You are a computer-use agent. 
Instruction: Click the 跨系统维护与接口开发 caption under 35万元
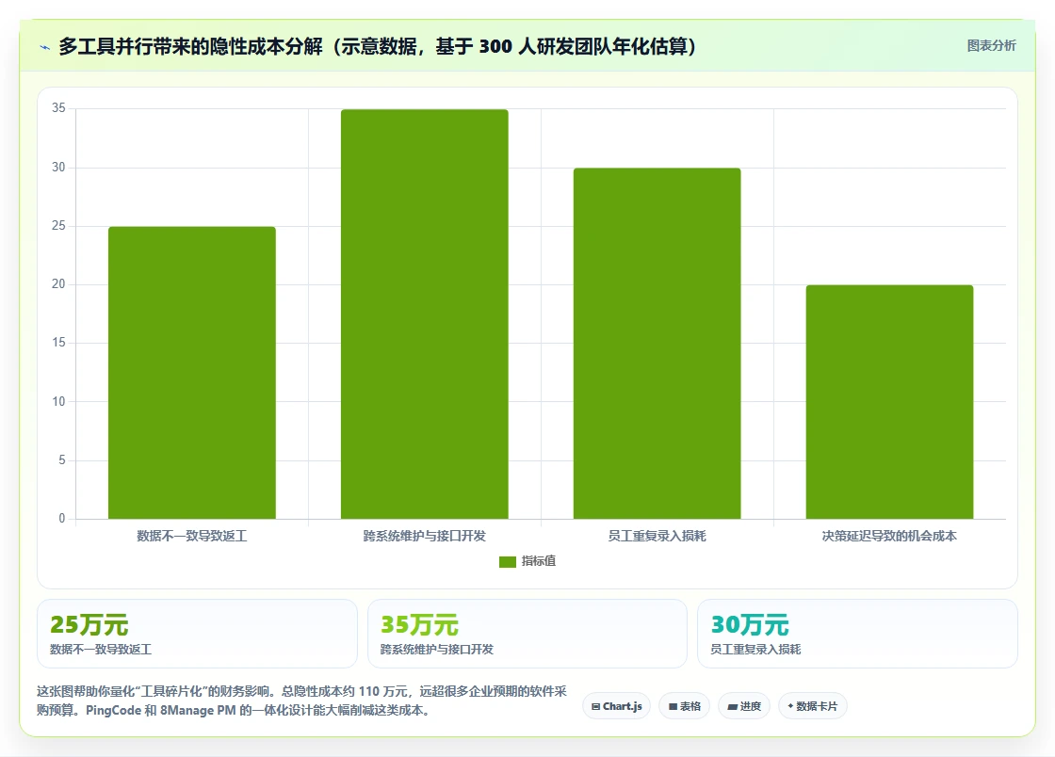(x=437, y=650)
